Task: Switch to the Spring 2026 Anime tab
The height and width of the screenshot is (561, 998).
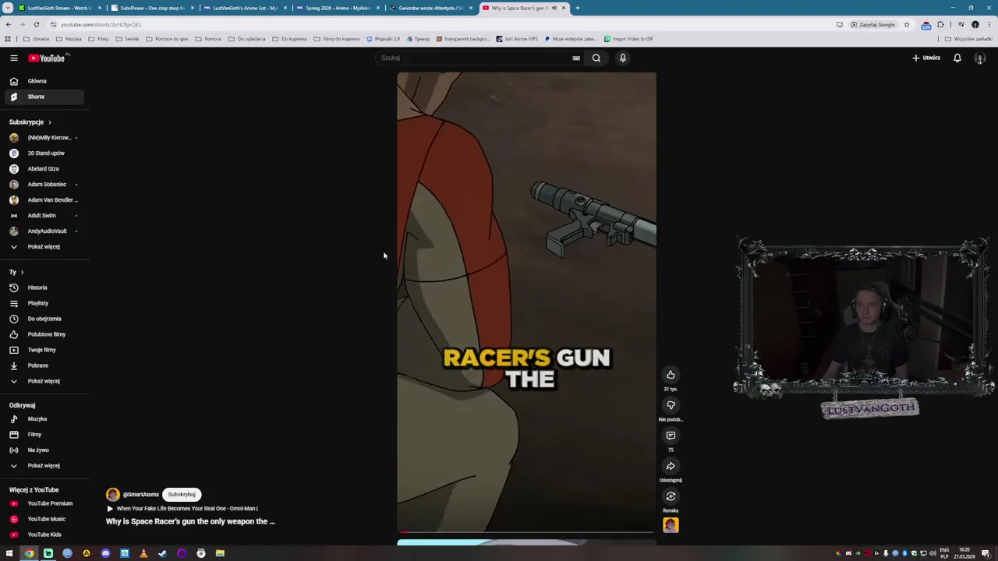Action: 337,8
